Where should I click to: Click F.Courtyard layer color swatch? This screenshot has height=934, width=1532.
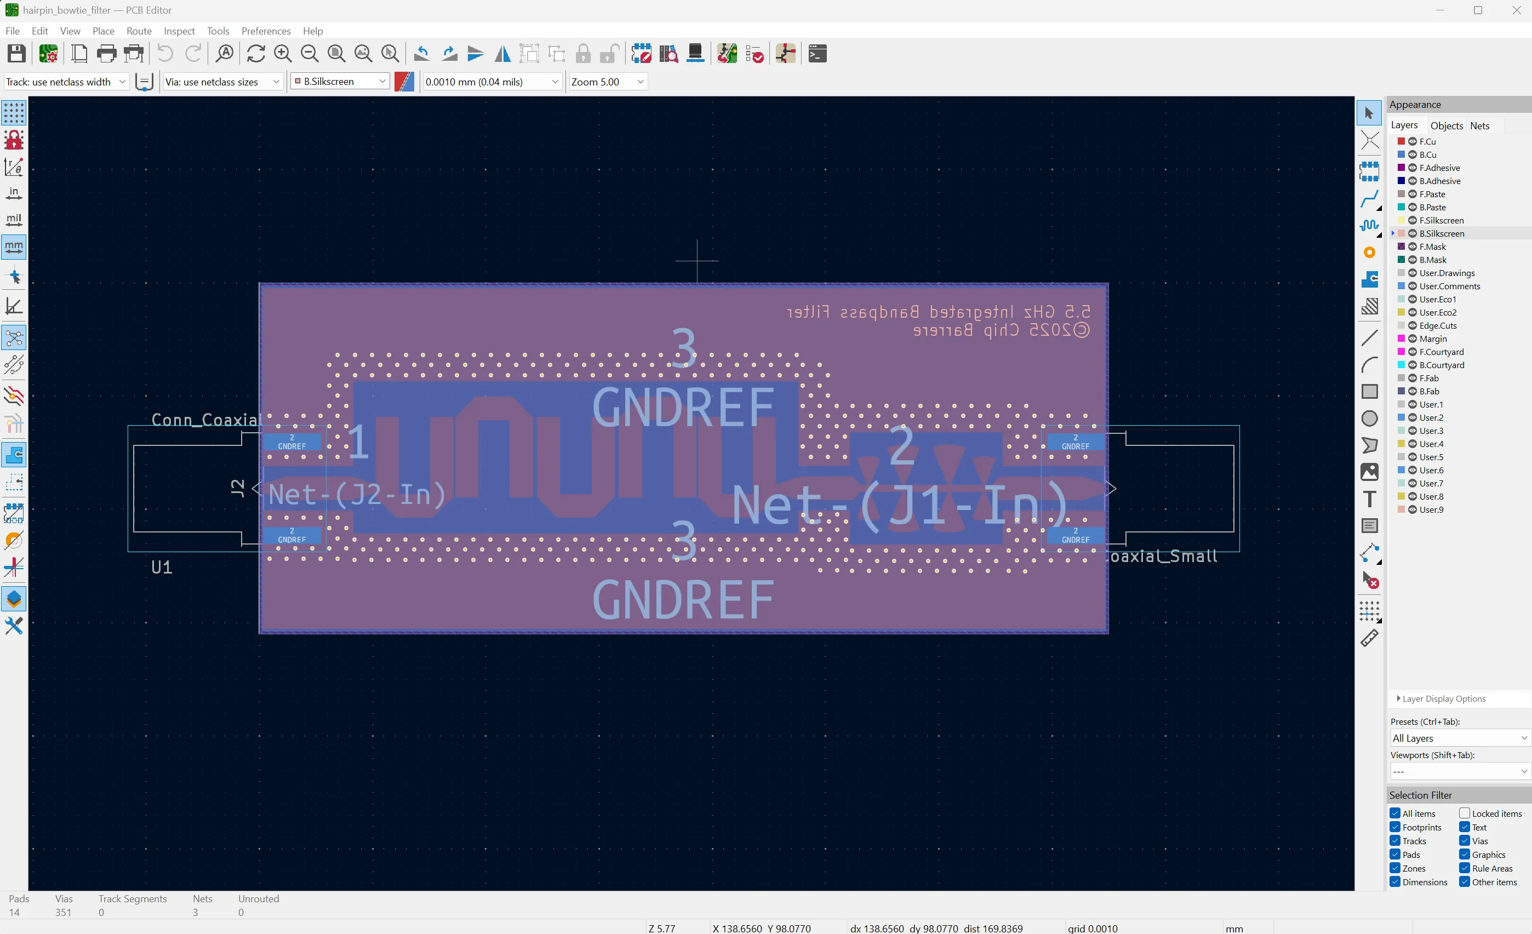(x=1401, y=352)
